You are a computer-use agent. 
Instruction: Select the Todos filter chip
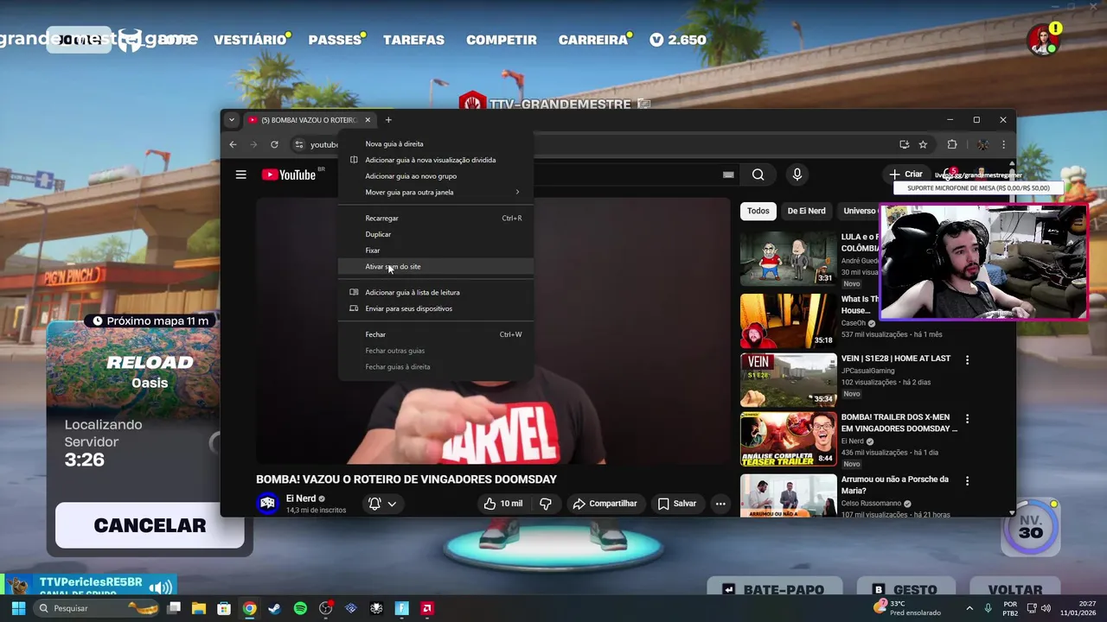[758, 211]
